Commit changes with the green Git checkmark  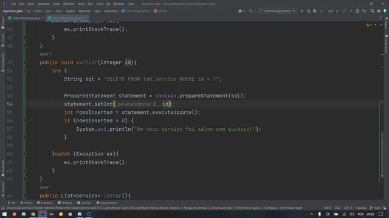[344, 11]
